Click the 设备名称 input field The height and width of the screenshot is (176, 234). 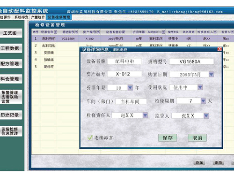[x=124, y=61]
